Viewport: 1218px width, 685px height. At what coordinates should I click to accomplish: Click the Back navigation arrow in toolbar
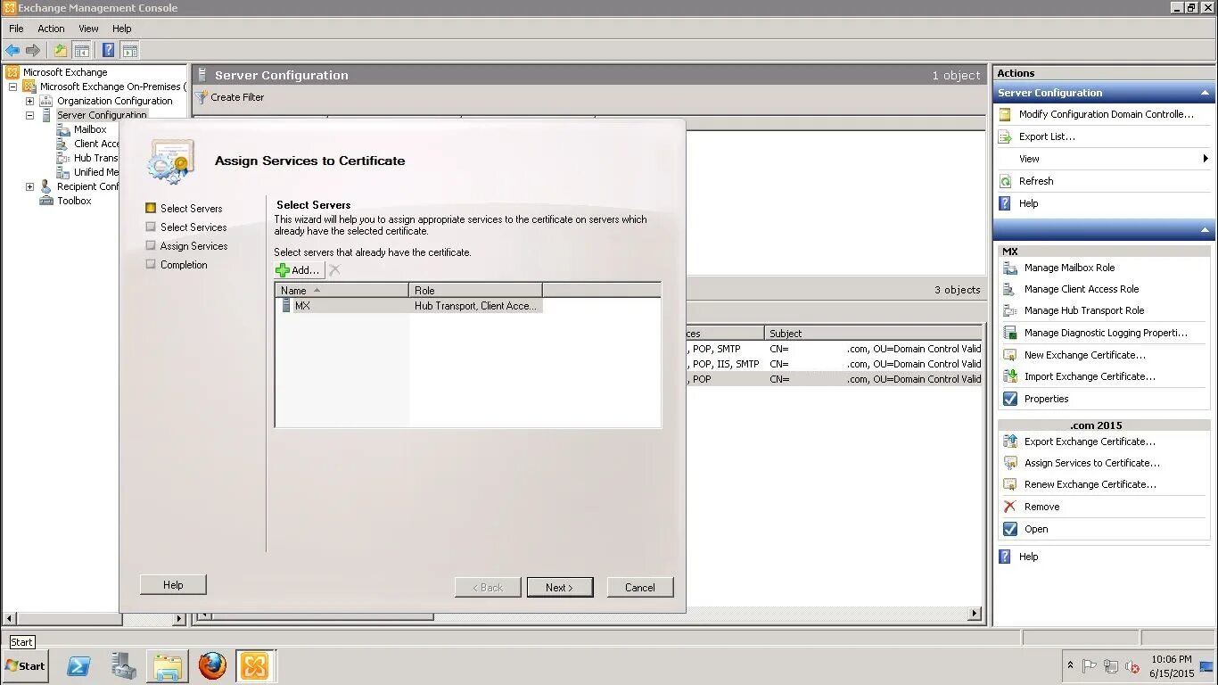tap(12, 50)
